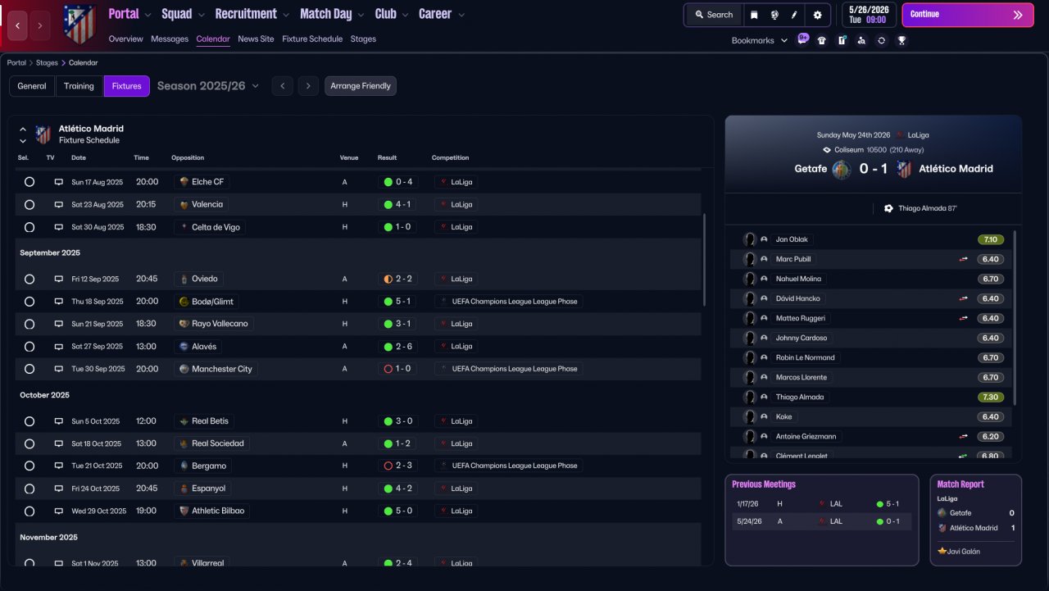This screenshot has height=591, width=1049.
Task: Click the Getafe crest in match summary
Action: tap(842, 169)
